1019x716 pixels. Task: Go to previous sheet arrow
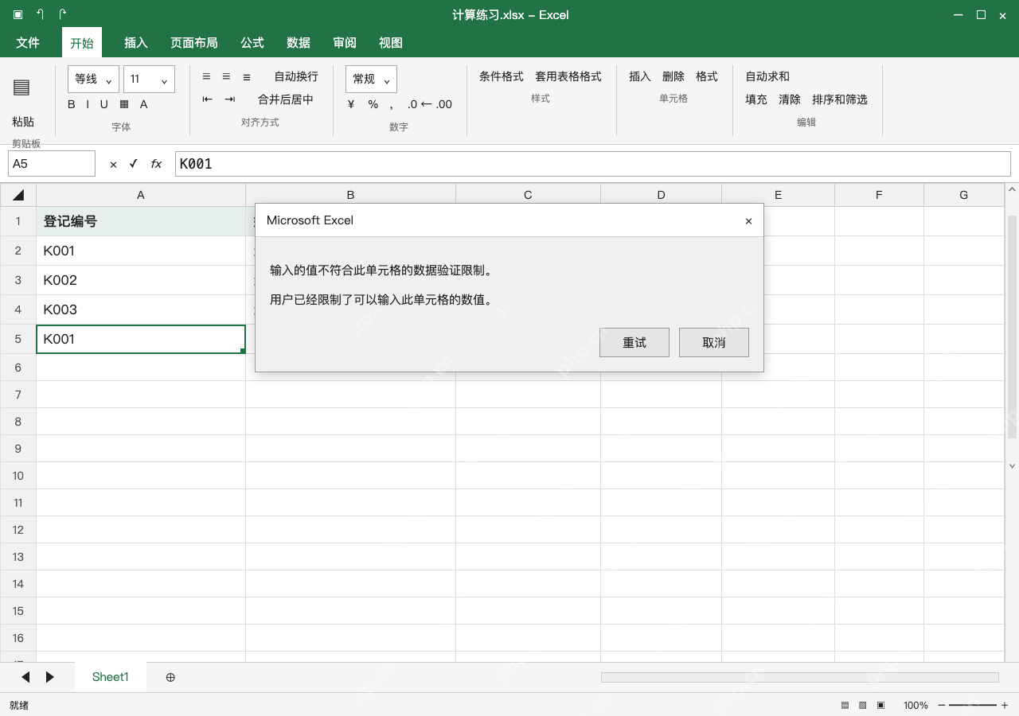[x=25, y=677]
